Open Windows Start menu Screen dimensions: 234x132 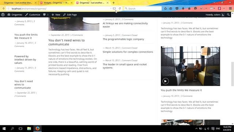coord(4,129)
